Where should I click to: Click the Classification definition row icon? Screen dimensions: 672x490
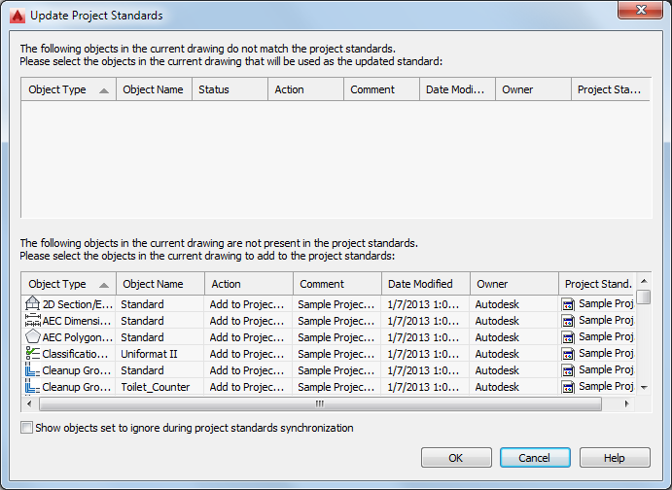(x=32, y=353)
